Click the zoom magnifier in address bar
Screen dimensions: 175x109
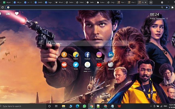[162, 7]
